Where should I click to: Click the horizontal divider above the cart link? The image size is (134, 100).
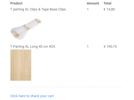pyautogui.click(x=66, y=87)
